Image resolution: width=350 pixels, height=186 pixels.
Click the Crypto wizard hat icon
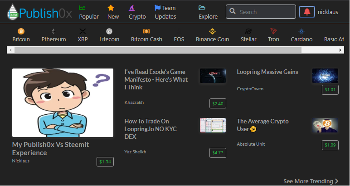pos(131,8)
